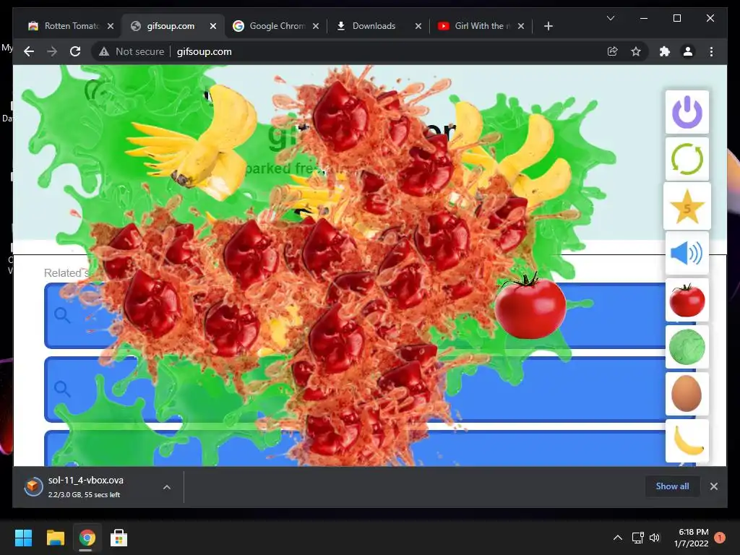Switch to the Girl With the YouTube tab

[481, 26]
